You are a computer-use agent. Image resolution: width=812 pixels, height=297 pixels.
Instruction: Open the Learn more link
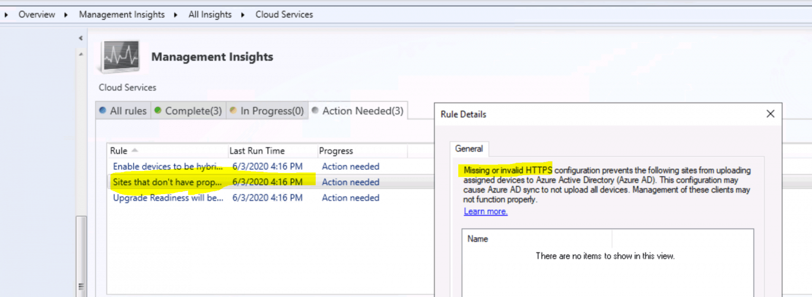point(485,212)
